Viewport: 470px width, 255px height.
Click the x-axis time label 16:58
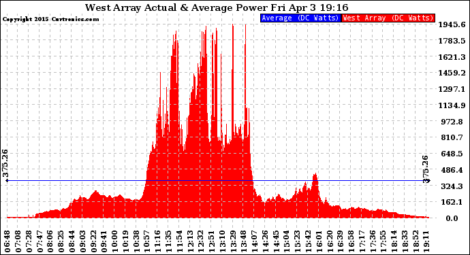[351, 241]
